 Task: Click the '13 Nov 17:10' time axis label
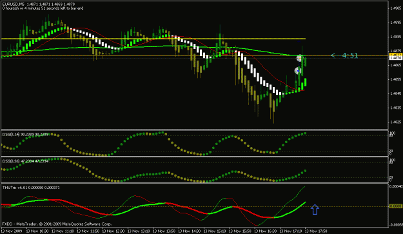point(291,231)
